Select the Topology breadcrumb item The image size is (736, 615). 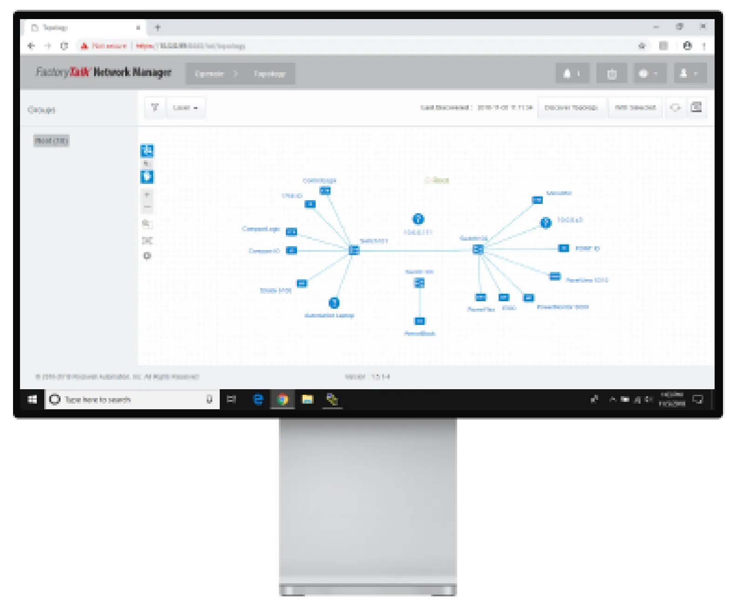coord(270,74)
